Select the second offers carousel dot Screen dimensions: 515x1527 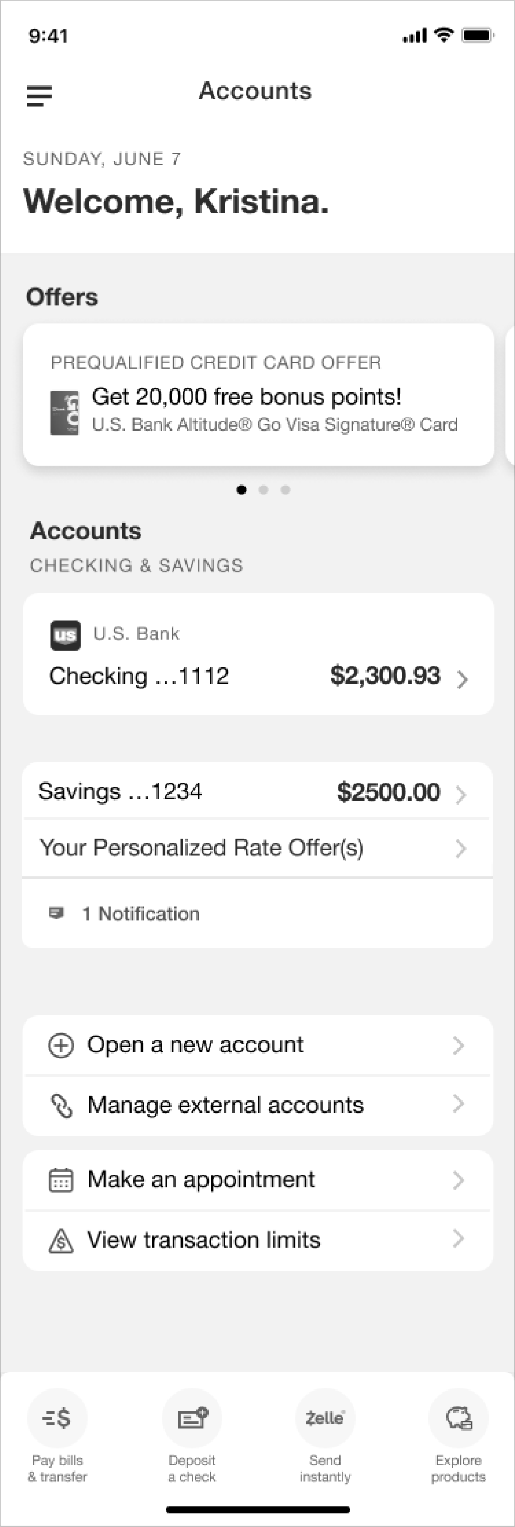[263, 490]
